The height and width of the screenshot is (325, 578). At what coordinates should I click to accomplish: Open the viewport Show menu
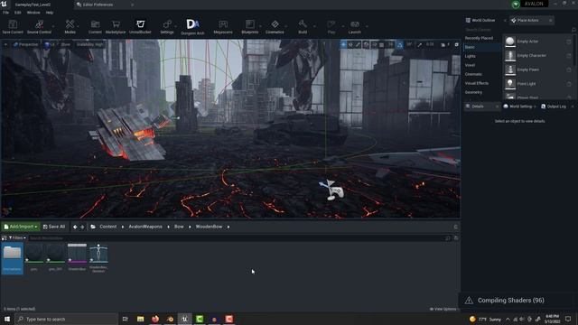[x=66, y=44]
